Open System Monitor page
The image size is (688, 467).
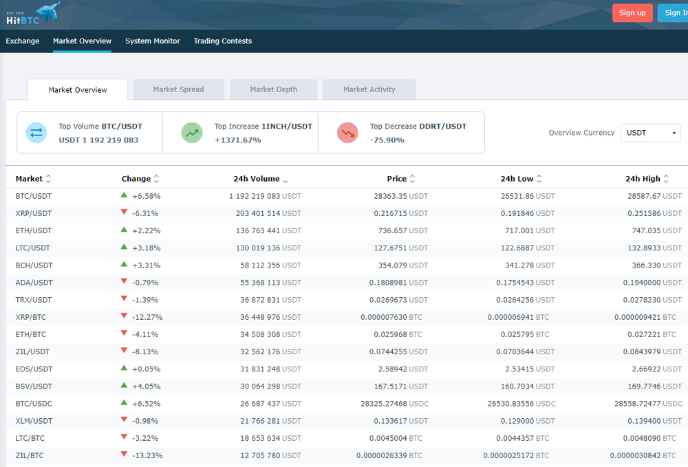[x=153, y=41]
